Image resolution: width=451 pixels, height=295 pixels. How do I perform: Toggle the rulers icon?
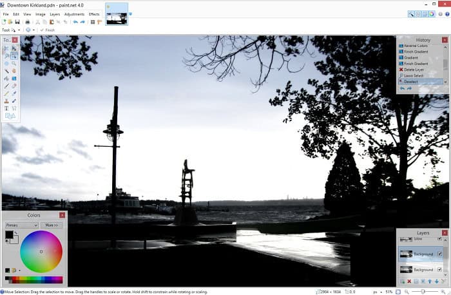[x=99, y=22]
